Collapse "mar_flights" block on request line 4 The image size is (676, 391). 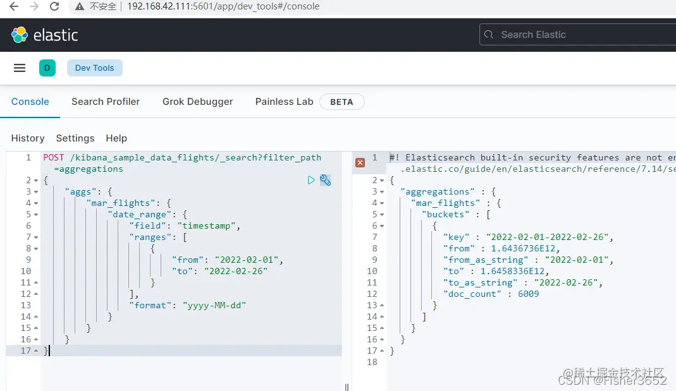(36, 203)
